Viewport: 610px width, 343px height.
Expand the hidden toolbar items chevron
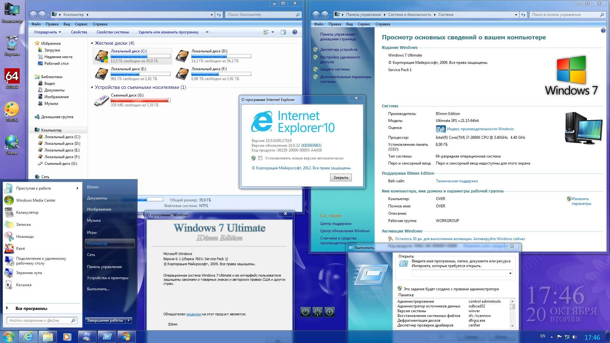[207, 32]
